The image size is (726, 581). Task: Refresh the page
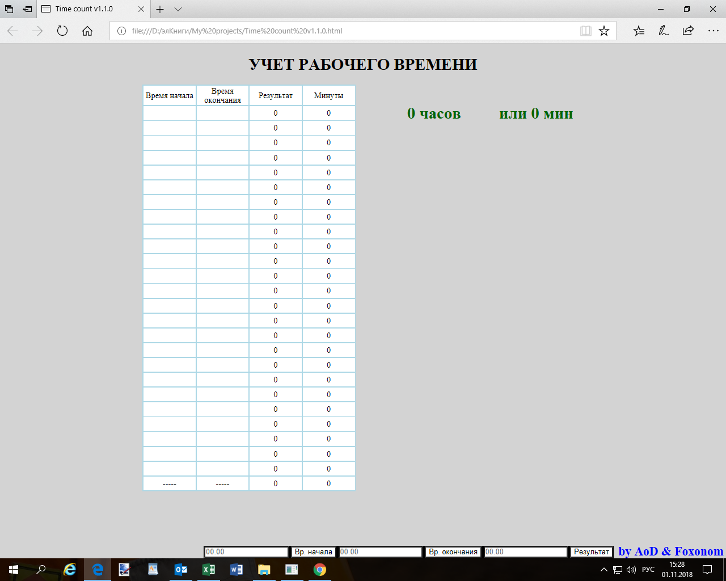click(62, 31)
